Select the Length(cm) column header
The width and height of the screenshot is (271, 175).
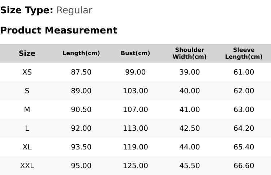(81, 53)
